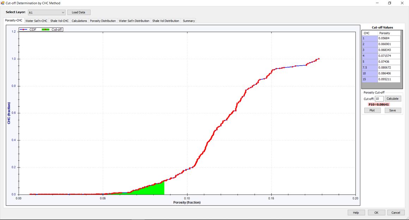Open the Water Sat'n Distribution tab
Viewport: 409px width, 220px height.
pyautogui.click(x=134, y=21)
